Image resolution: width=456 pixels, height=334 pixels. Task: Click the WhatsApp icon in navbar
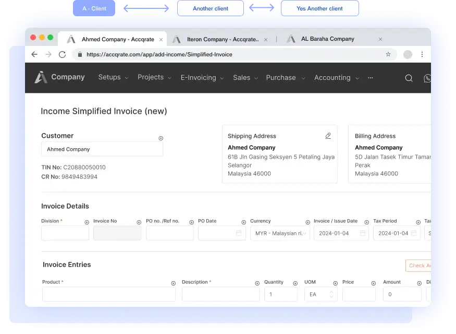click(427, 78)
